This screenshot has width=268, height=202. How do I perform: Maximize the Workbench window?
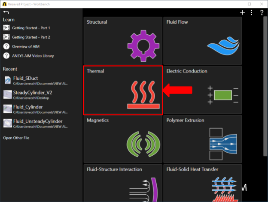click(250, 4)
